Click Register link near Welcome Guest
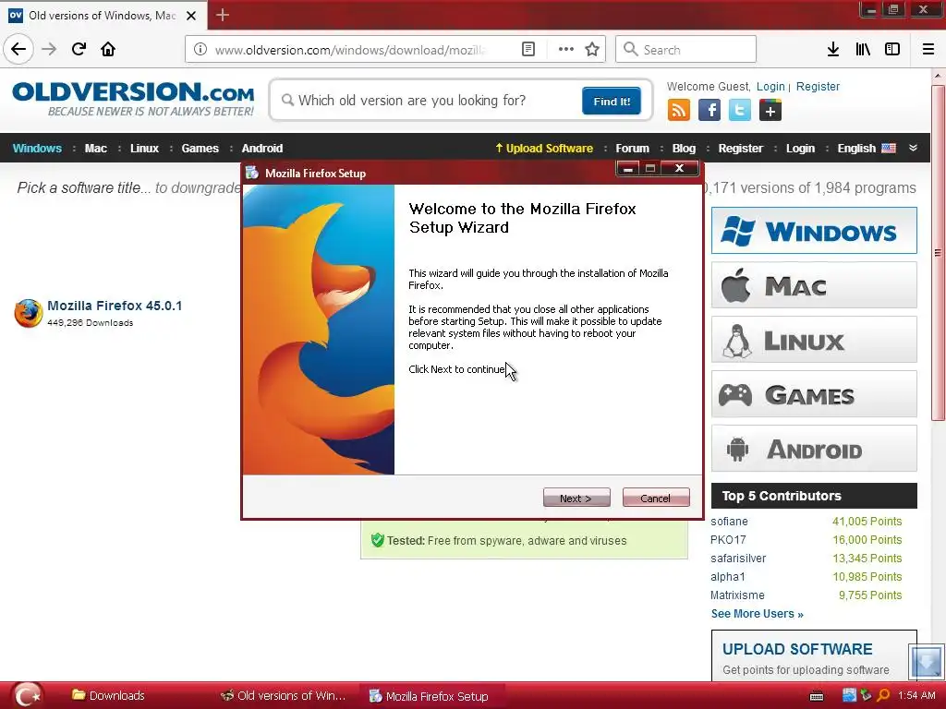Screen dimensions: 946x709 tap(818, 86)
